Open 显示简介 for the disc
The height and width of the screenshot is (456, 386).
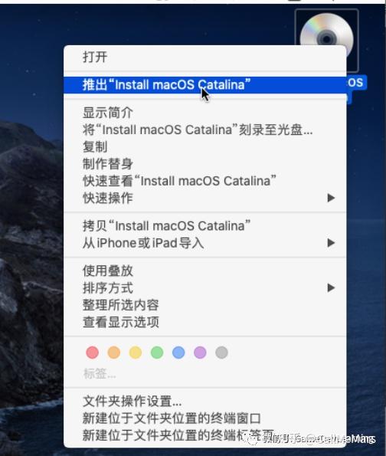pyautogui.click(x=205, y=113)
